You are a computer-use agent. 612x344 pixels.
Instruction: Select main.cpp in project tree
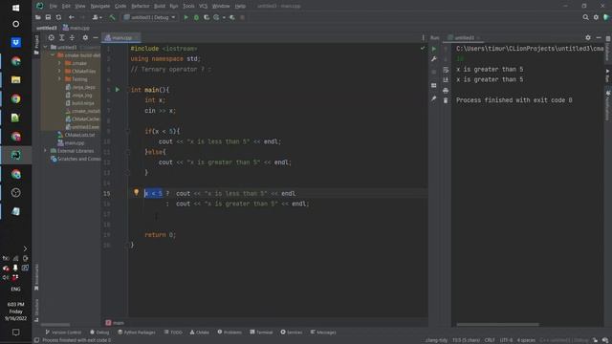pos(74,142)
